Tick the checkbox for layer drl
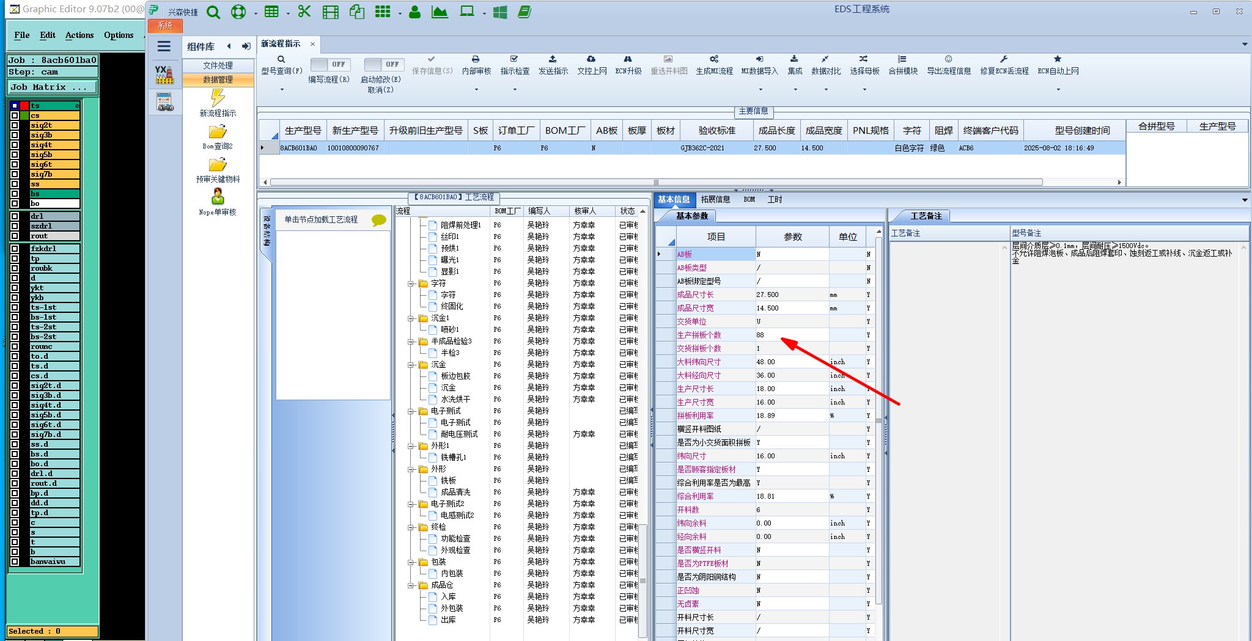The width and height of the screenshot is (1252, 641). point(15,216)
